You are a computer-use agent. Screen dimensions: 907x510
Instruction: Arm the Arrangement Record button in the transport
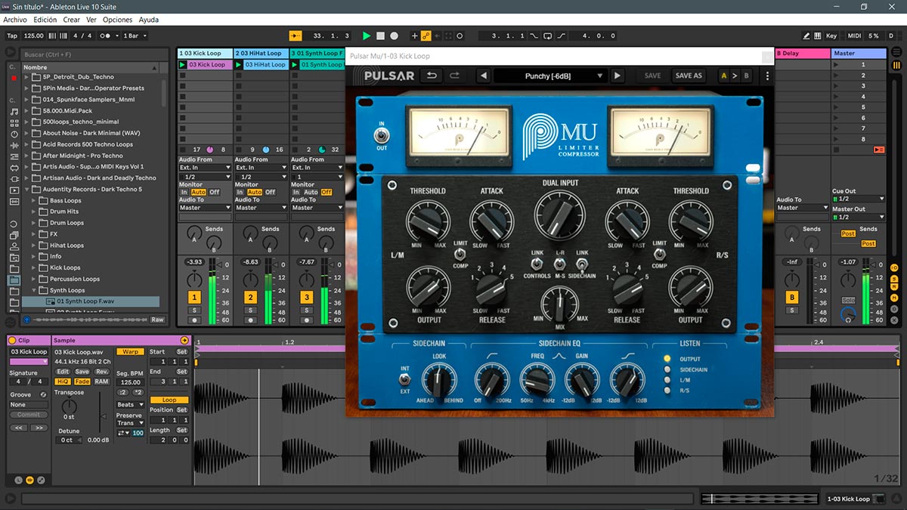395,36
